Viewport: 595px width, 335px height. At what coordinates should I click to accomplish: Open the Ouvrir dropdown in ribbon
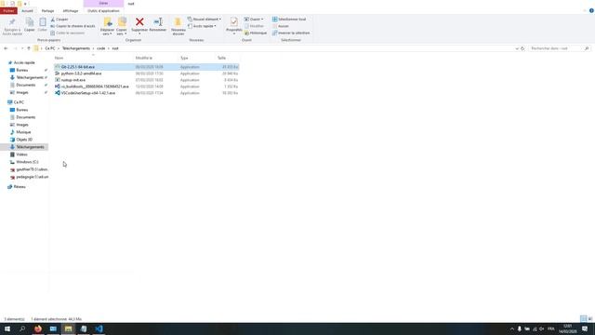tap(254, 20)
